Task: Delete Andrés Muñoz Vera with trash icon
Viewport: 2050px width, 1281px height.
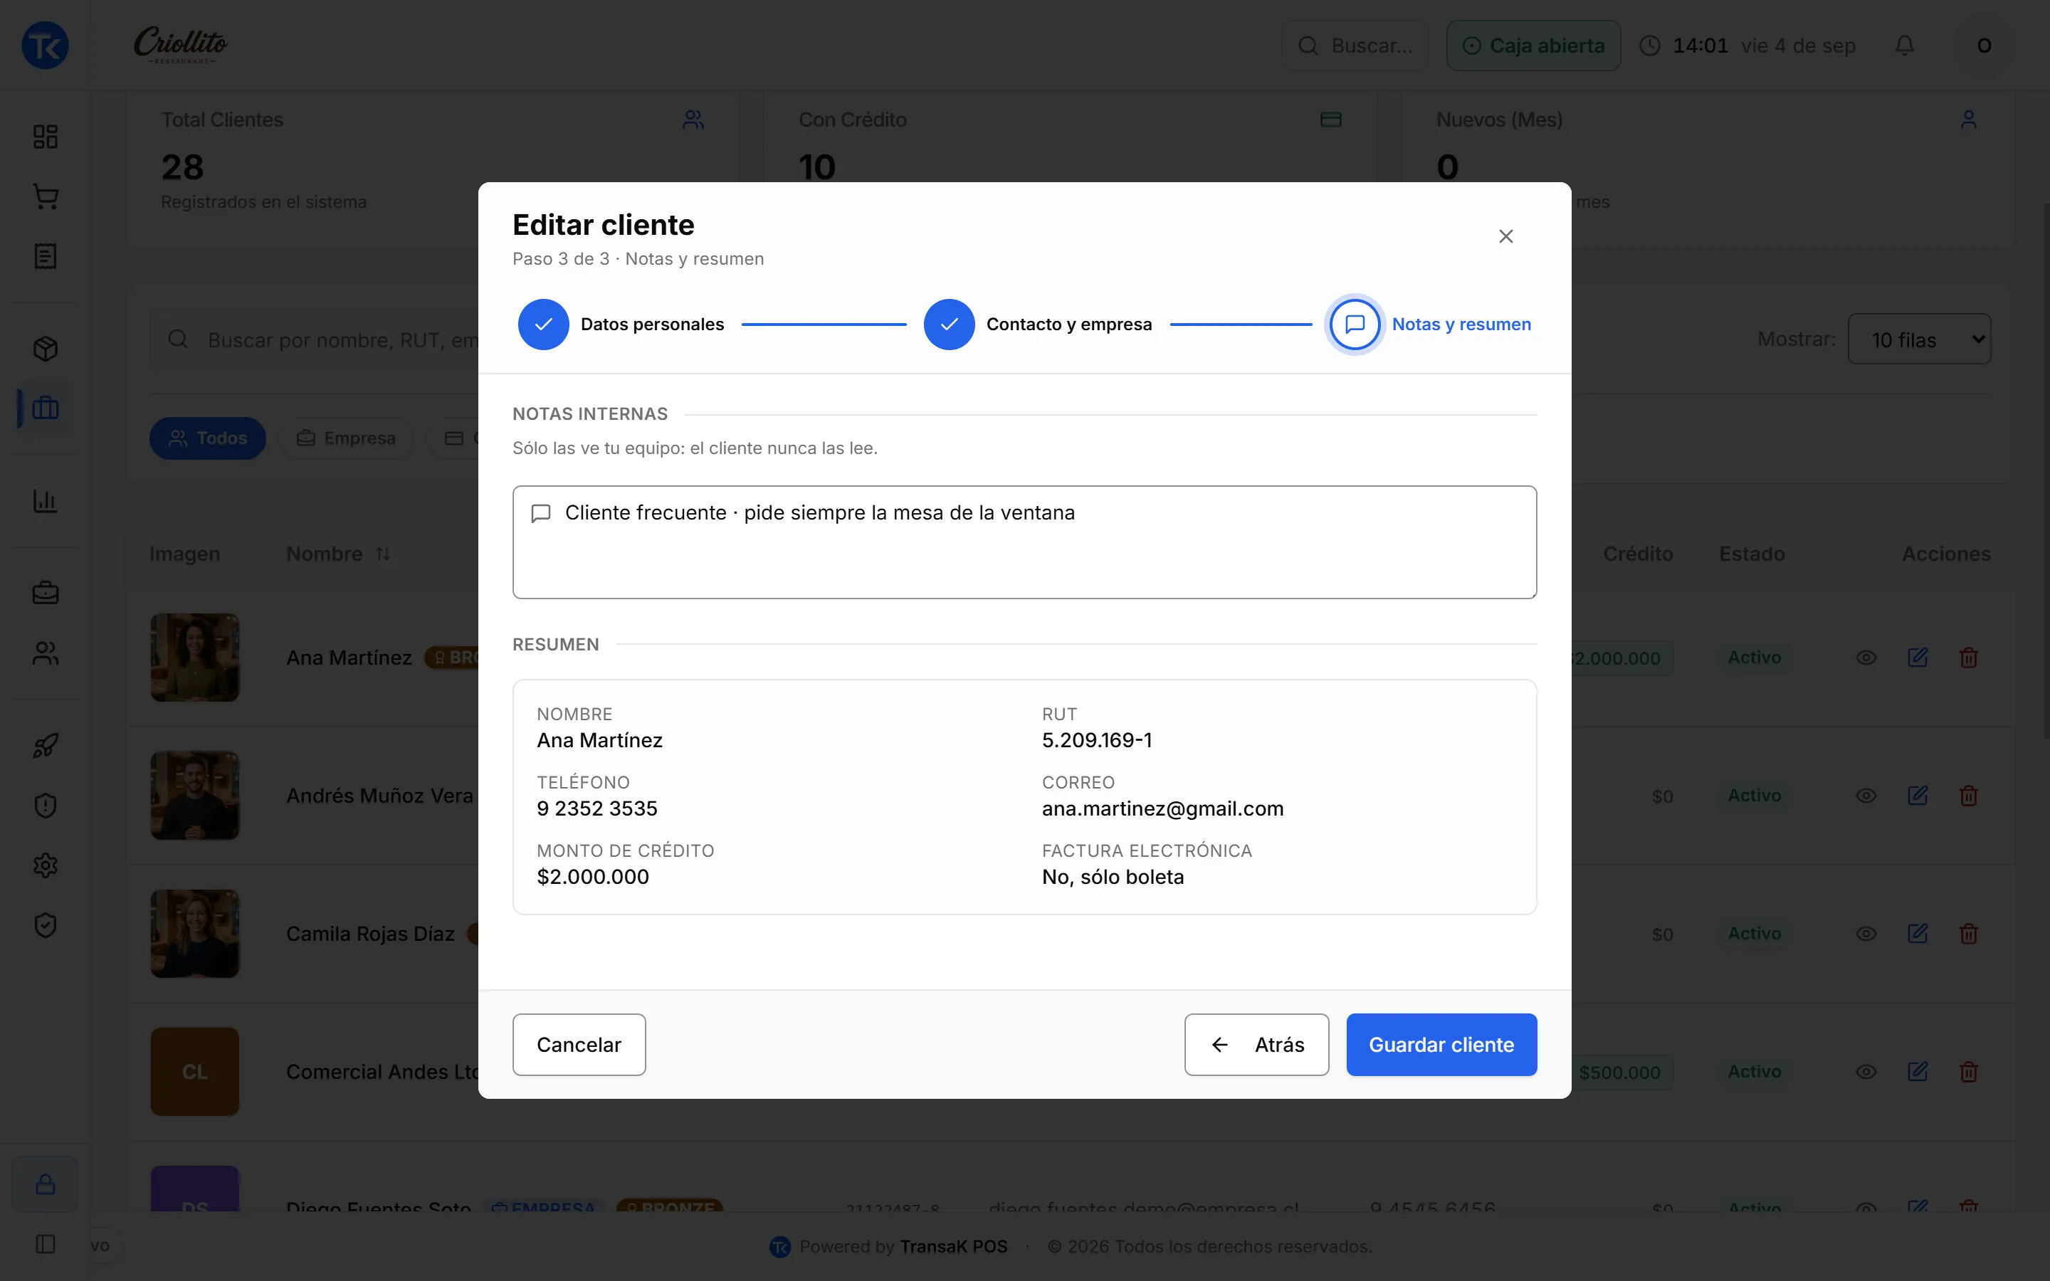Action: tap(1968, 796)
